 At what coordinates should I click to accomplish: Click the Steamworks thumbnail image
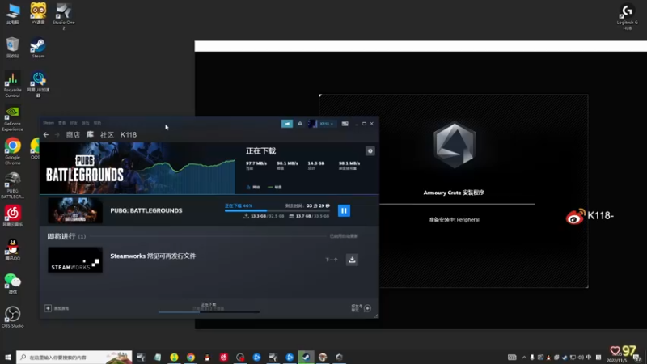click(75, 260)
